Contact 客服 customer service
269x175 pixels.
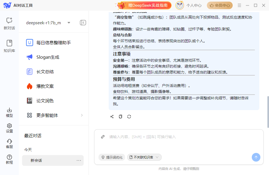[x=9, y=144]
